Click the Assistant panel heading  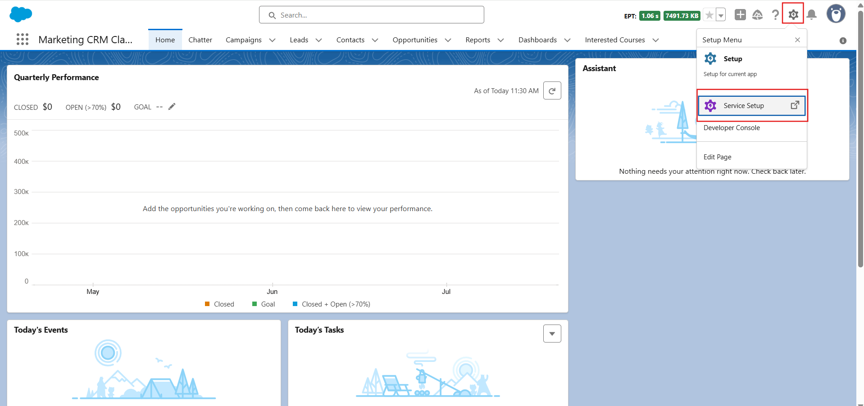[x=599, y=68]
